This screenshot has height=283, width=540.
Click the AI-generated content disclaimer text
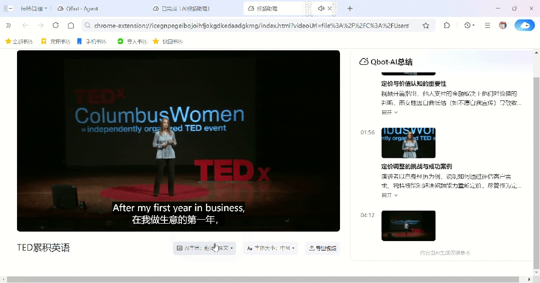pyautogui.click(x=445, y=253)
